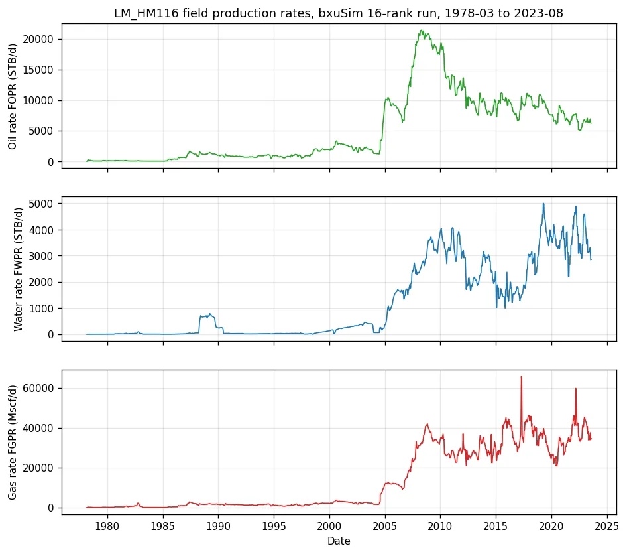Screen dimensions: 627x554
Task: Click the 0 tick on the oil rate axis
Action: pos(51,162)
